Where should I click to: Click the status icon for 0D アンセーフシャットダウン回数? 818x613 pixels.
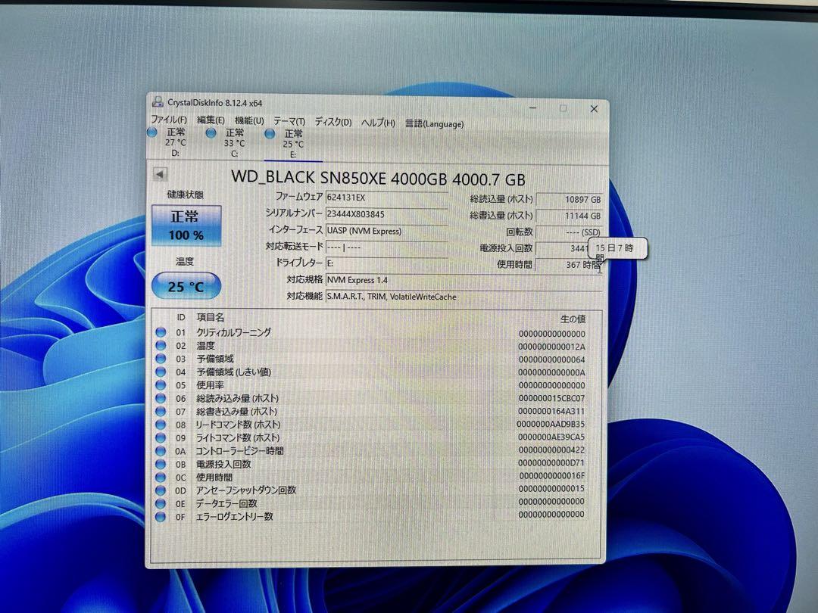pyautogui.click(x=161, y=490)
